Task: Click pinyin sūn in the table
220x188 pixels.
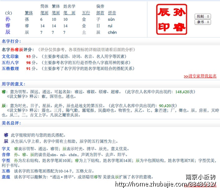Action: pos(111,19)
